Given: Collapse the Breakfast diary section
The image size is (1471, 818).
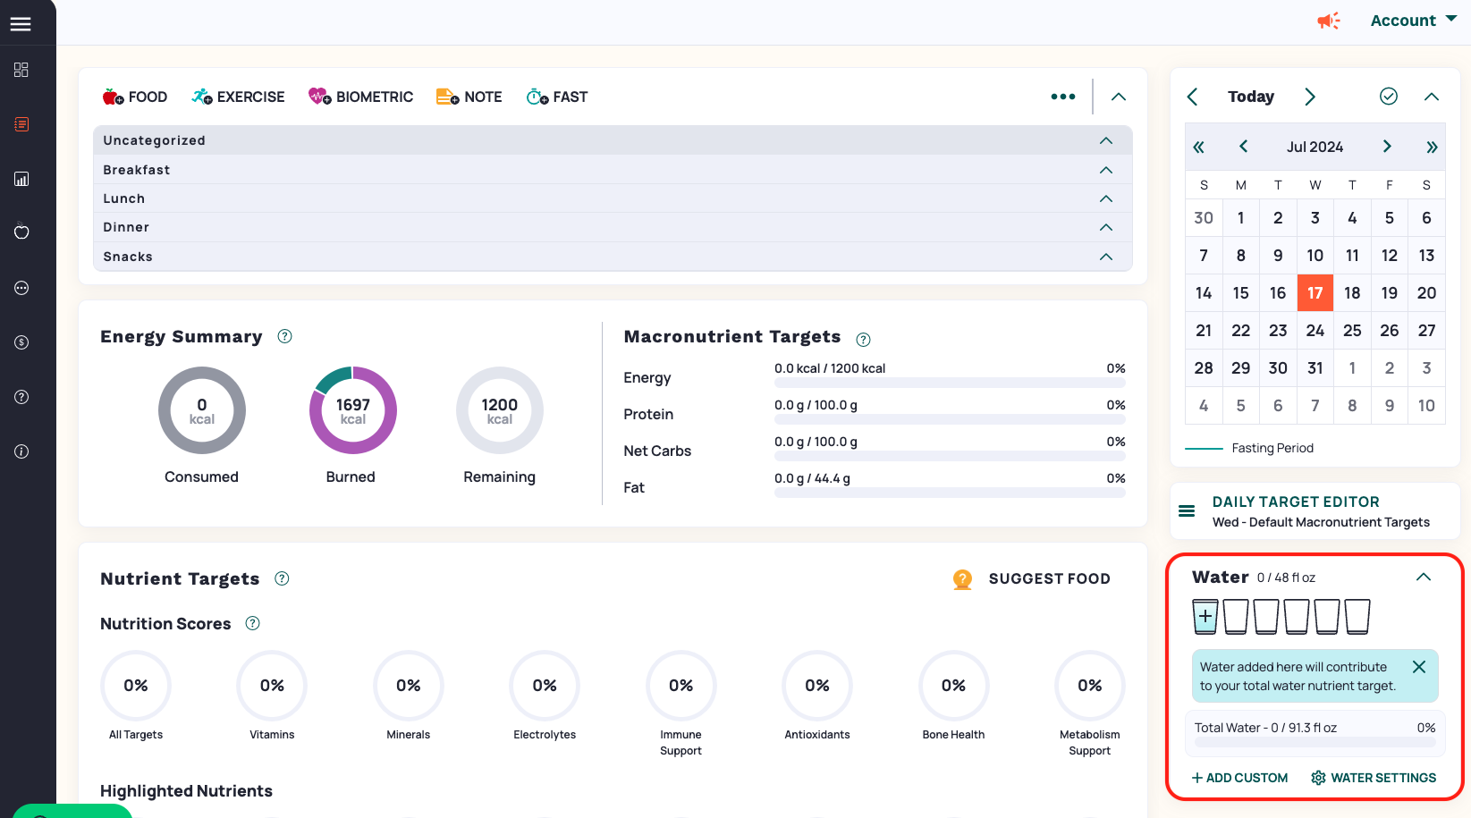Looking at the screenshot, I should click(x=1105, y=170).
